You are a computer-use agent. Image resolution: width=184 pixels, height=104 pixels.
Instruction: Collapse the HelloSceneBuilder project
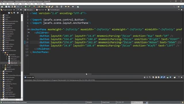[1, 51]
